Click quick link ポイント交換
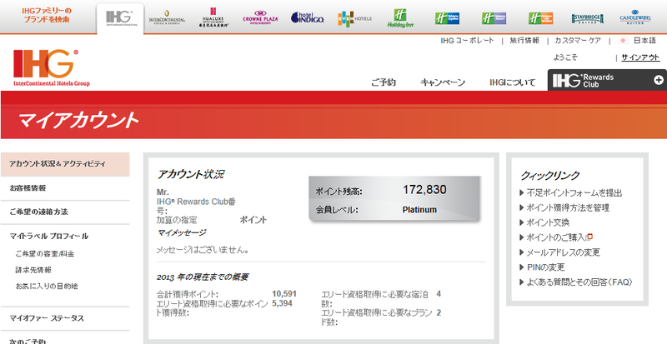667x344 pixels. click(x=548, y=222)
